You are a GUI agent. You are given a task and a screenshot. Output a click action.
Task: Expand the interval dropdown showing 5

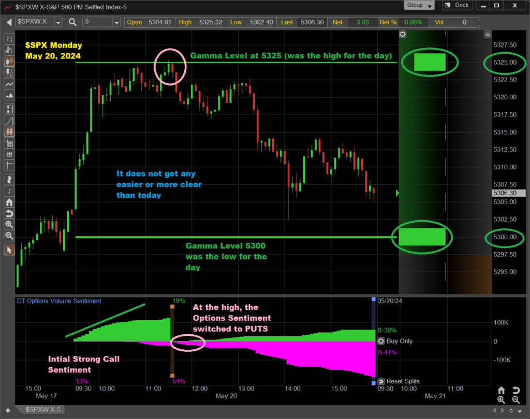tap(116, 22)
